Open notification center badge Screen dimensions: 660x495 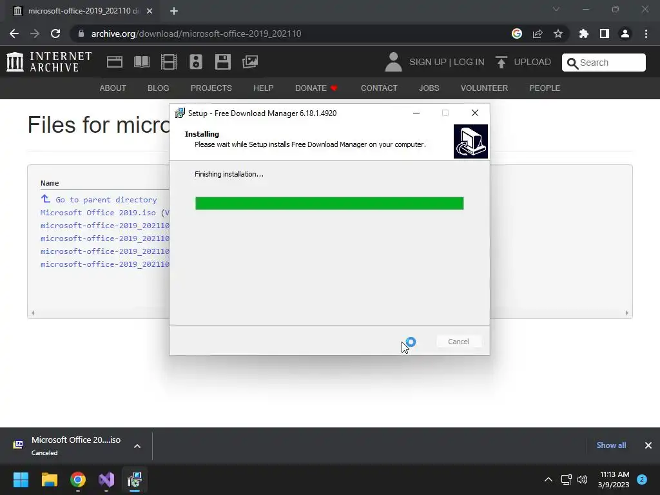coord(642,480)
